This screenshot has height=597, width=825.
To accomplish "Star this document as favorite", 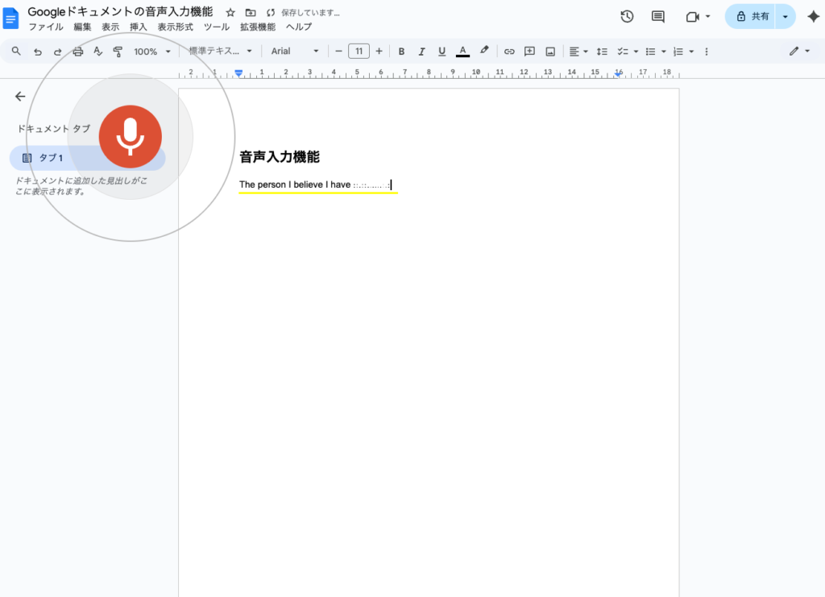I will [x=230, y=13].
